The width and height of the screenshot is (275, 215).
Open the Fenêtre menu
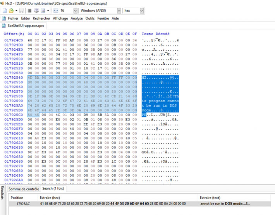point(103,18)
